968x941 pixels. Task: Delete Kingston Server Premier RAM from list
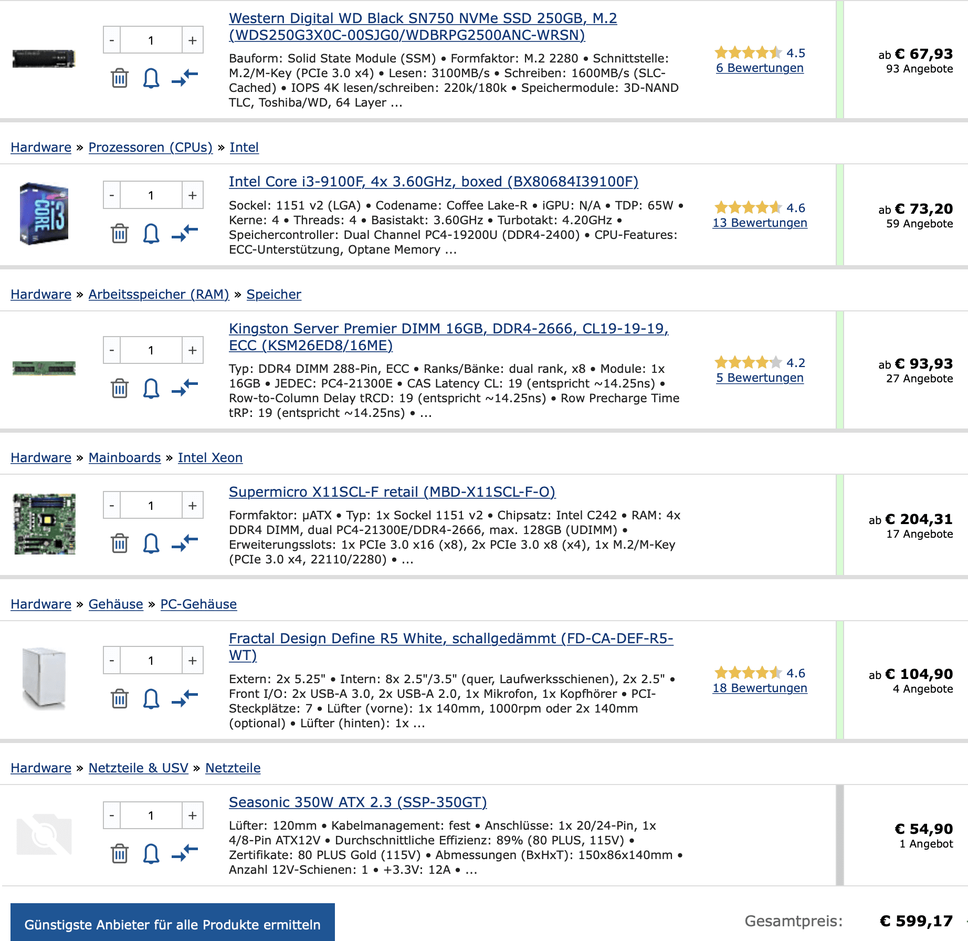(120, 388)
